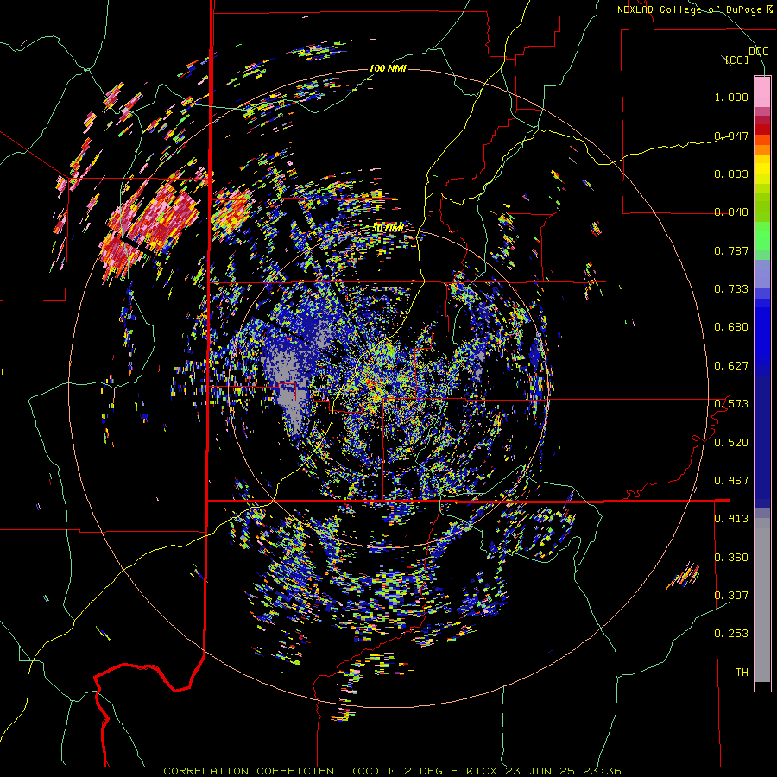
Task: Click the 100 NMI range ring label
Action: pos(388,68)
